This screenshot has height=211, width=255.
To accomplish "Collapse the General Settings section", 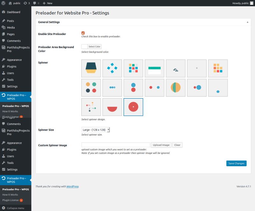I will pyautogui.click(x=248, y=22).
